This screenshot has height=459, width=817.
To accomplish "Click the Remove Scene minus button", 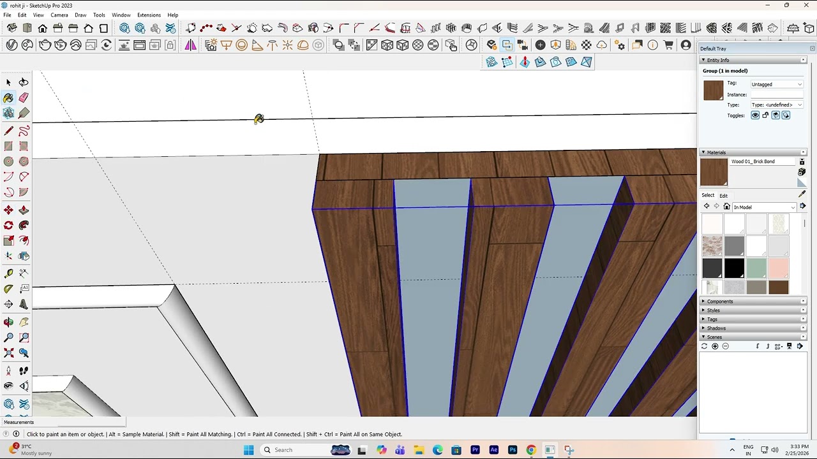I will tap(725, 346).
